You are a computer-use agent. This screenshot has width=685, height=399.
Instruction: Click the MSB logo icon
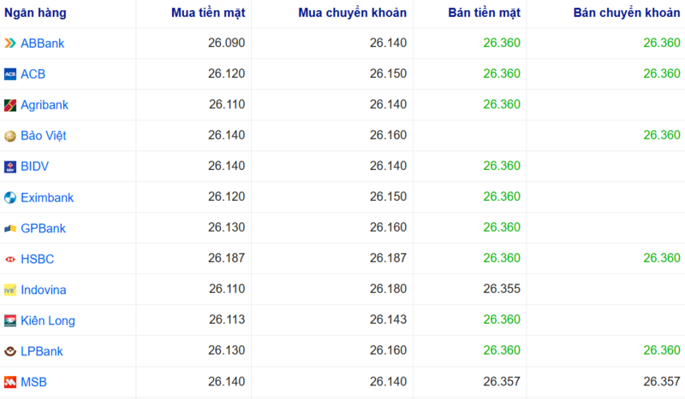tap(10, 382)
